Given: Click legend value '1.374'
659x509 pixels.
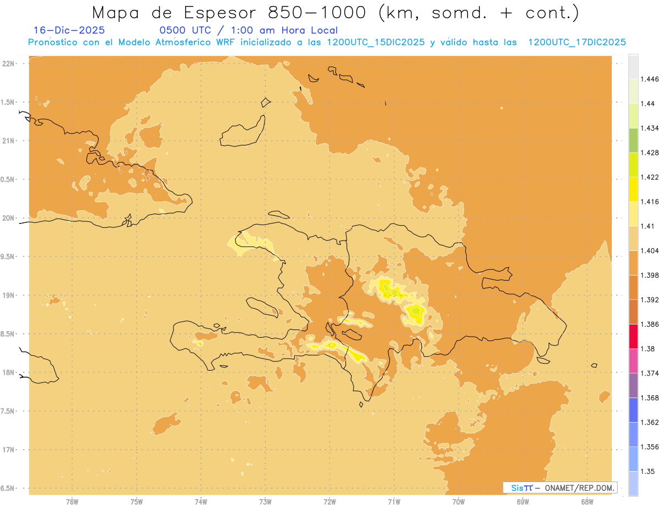Looking at the screenshot, I should coord(650,373).
